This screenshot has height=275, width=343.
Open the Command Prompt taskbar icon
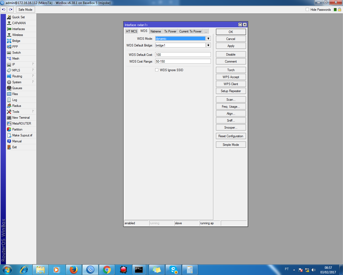pos(139,270)
